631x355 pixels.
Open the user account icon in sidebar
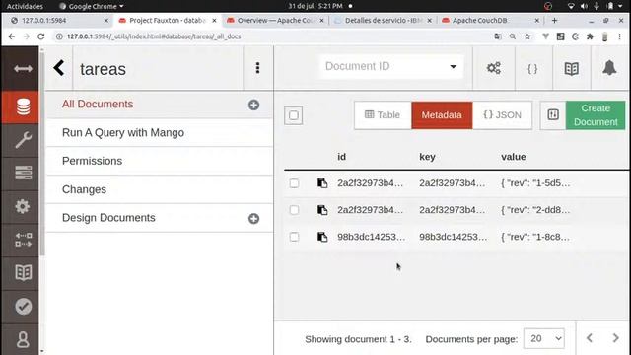pos(23,339)
